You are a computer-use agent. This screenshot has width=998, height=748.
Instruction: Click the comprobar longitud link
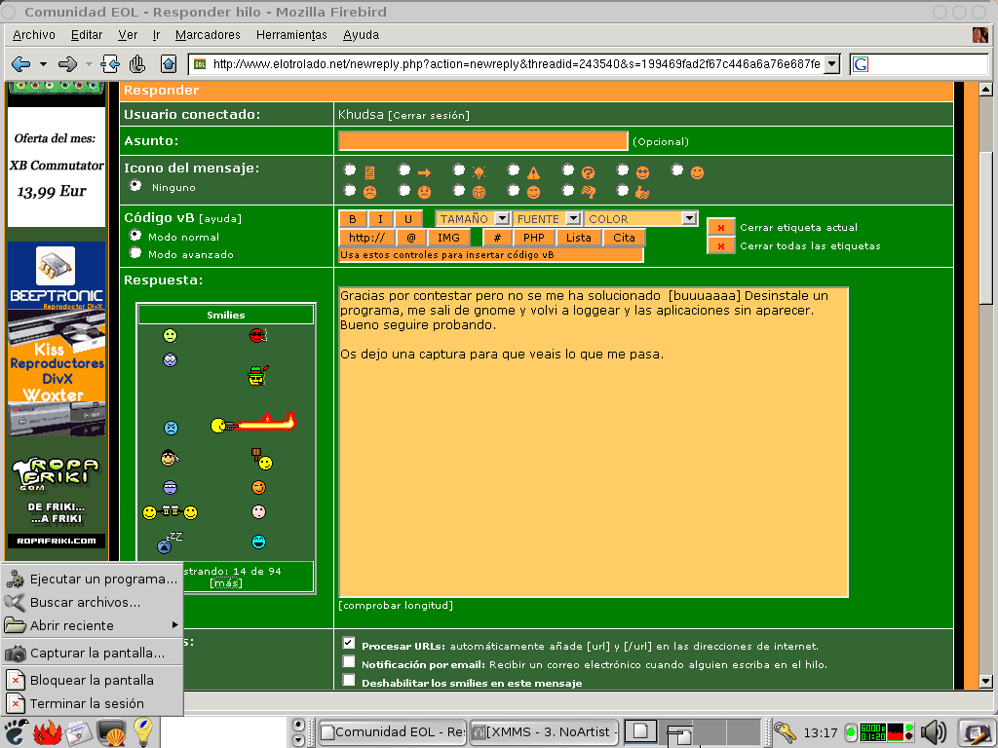(396, 606)
